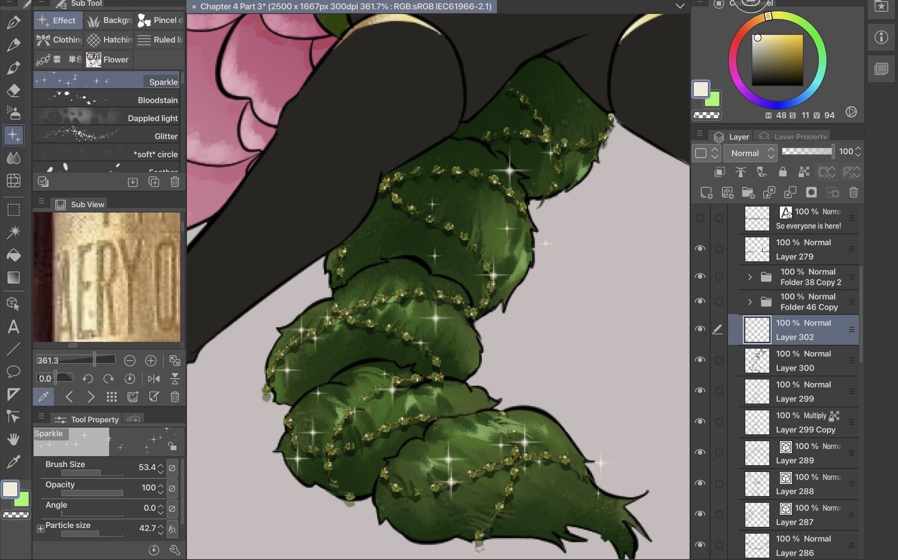Expand Folder 46 Copy
Screen dimensions: 898x560
pos(749,302)
